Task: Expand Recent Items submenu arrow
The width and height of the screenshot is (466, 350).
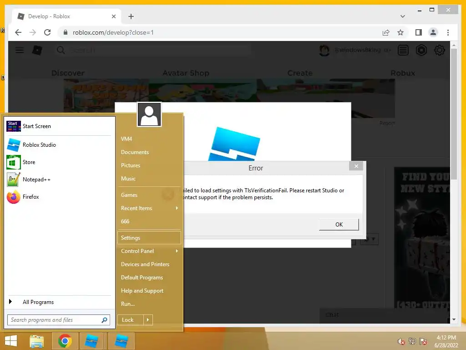Action: tap(177, 208)
